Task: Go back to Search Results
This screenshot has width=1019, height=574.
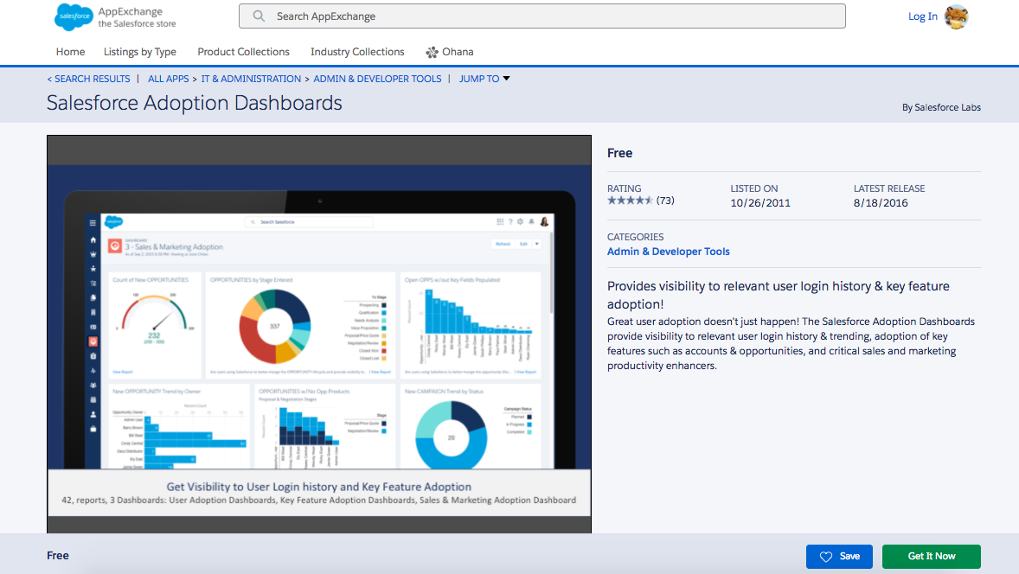Action: 88,79
